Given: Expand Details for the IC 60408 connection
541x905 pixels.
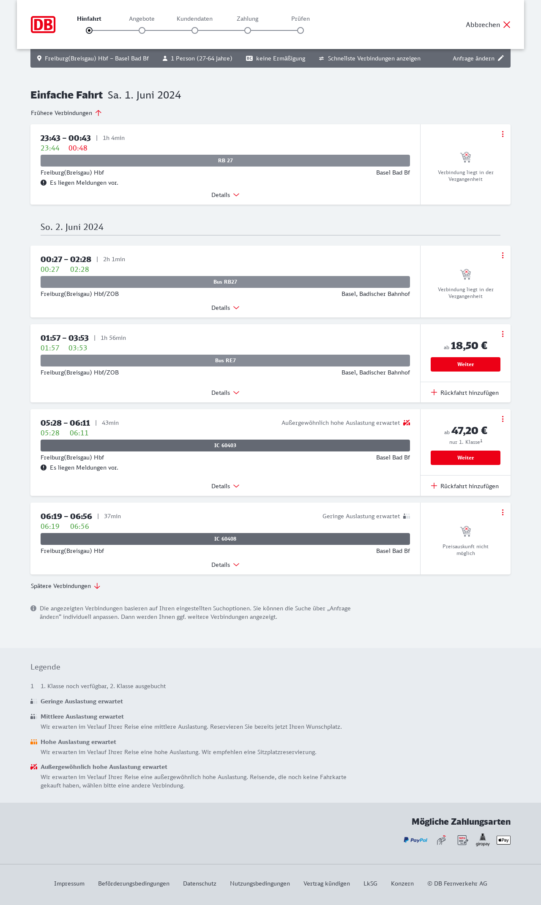Looking at the screenshot, I should click(x=225, y=565).
